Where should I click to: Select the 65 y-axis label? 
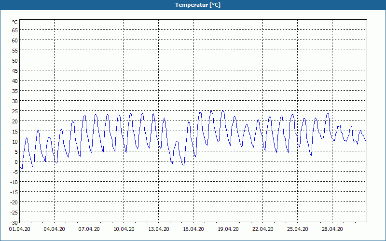pos(15,30)
